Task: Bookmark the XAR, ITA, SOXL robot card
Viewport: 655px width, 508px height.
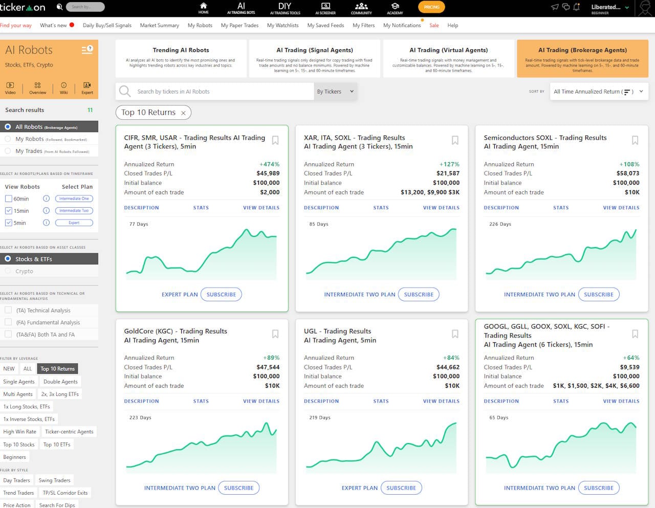Action: (455, 140)
